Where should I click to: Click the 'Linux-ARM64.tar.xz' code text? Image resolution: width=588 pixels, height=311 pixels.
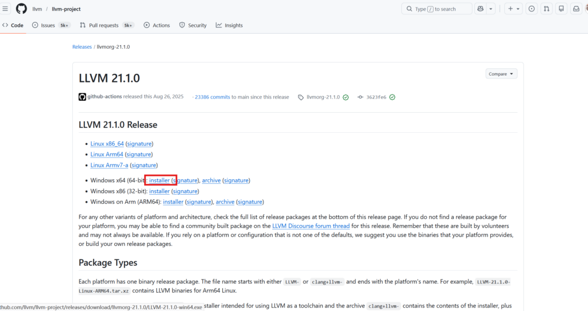(x=104, y=291)
